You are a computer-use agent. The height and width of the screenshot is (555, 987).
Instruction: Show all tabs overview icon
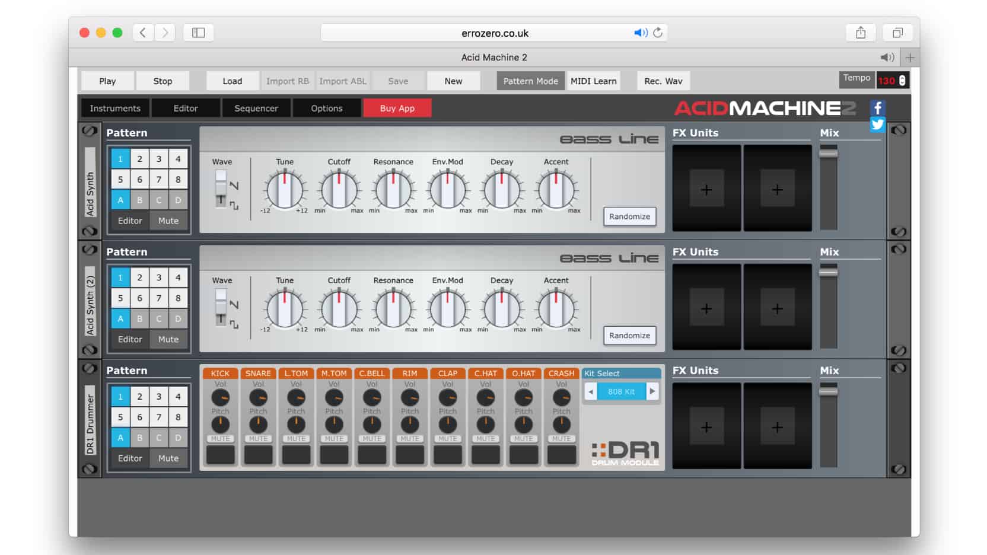[x=897, y=33]
